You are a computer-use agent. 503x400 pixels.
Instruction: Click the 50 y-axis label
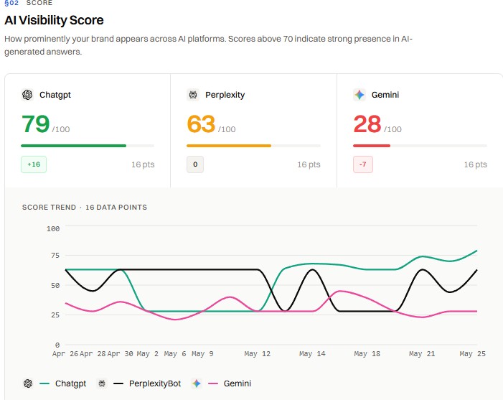55,285
